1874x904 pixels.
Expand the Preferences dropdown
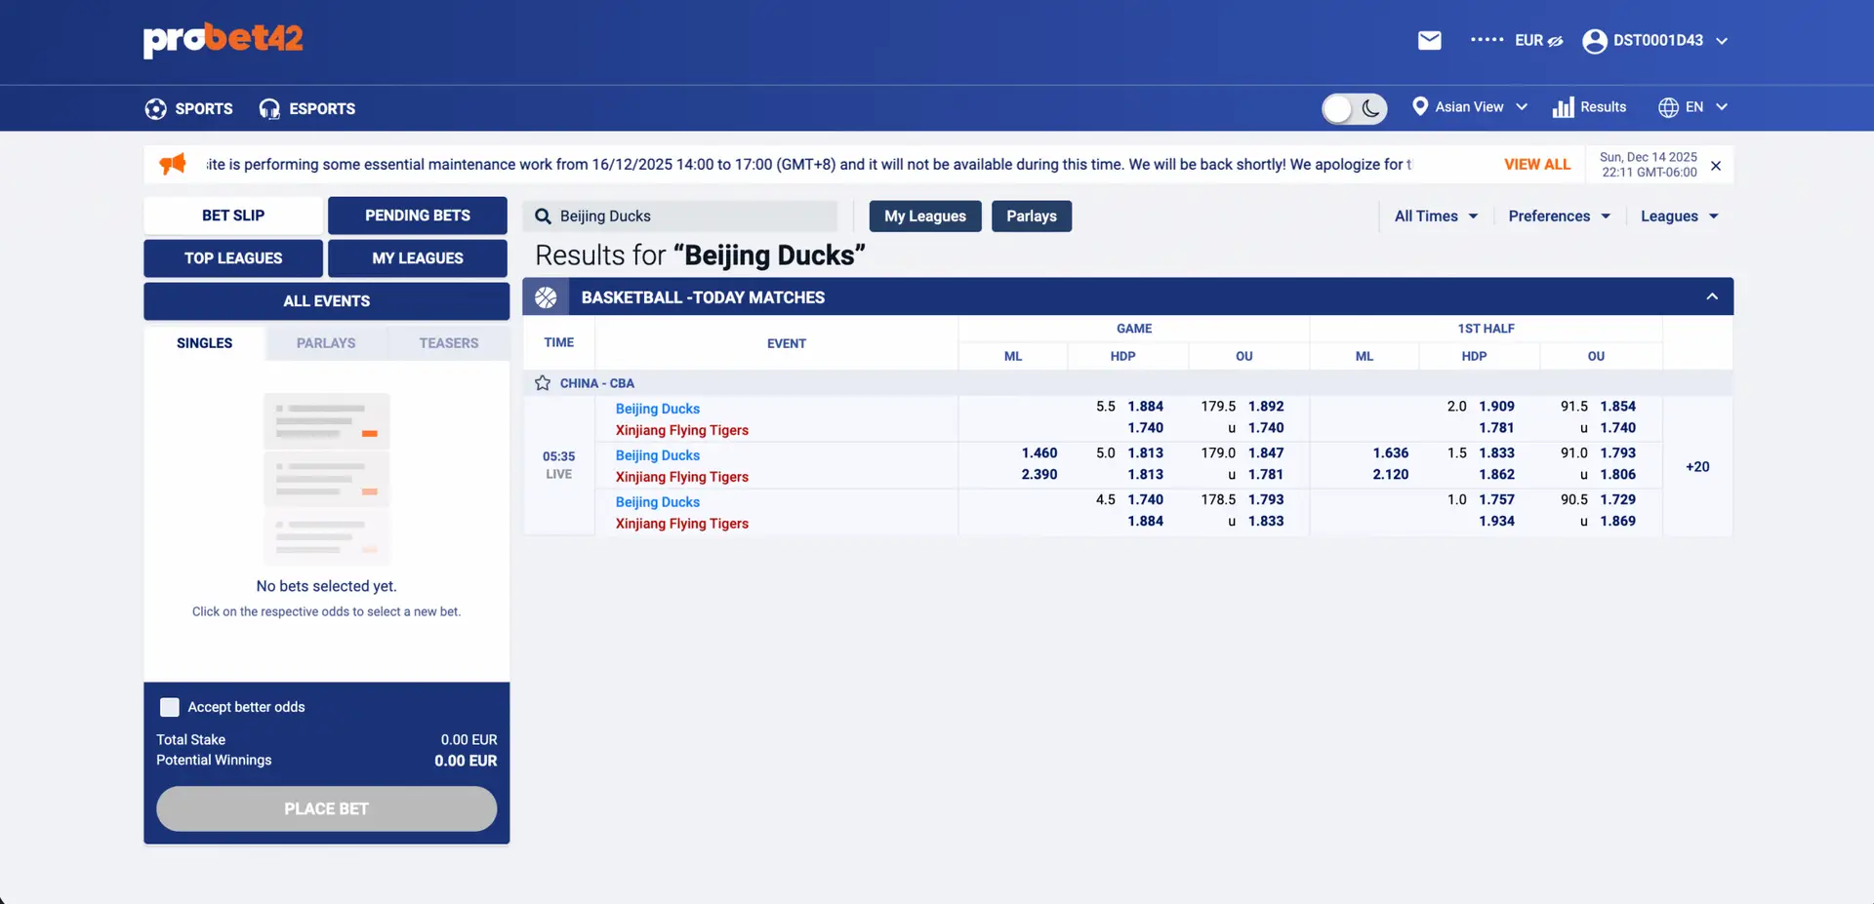coord(1558,216)
